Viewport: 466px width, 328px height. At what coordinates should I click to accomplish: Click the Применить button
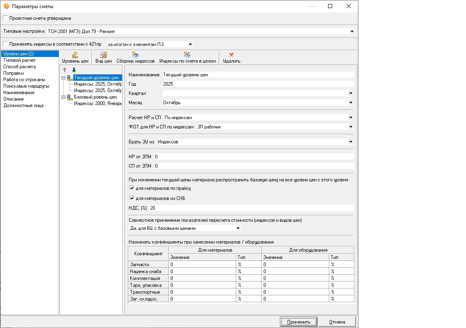click(298, 322)
